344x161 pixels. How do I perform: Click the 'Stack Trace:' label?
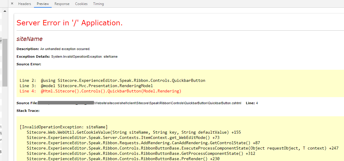pos(28,111)
